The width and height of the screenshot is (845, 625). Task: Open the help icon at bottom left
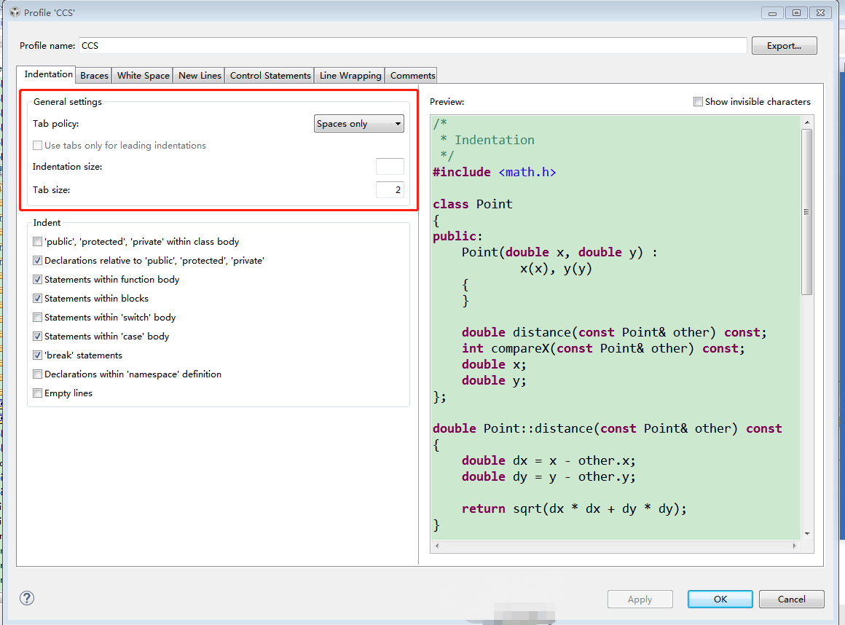[27, 598]
